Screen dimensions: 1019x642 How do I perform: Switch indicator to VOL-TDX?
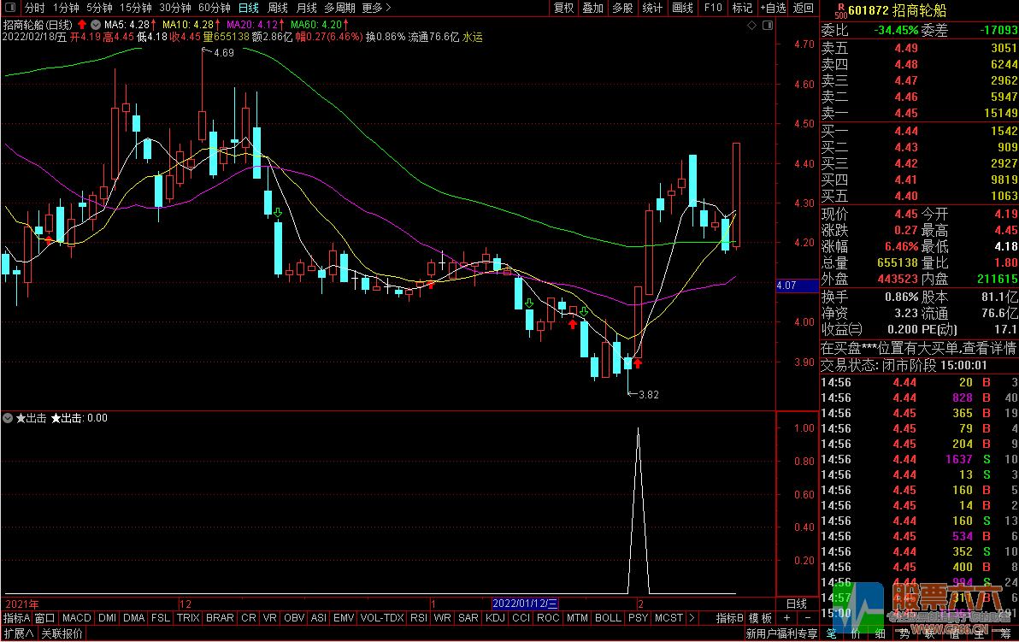coord(382,618)
